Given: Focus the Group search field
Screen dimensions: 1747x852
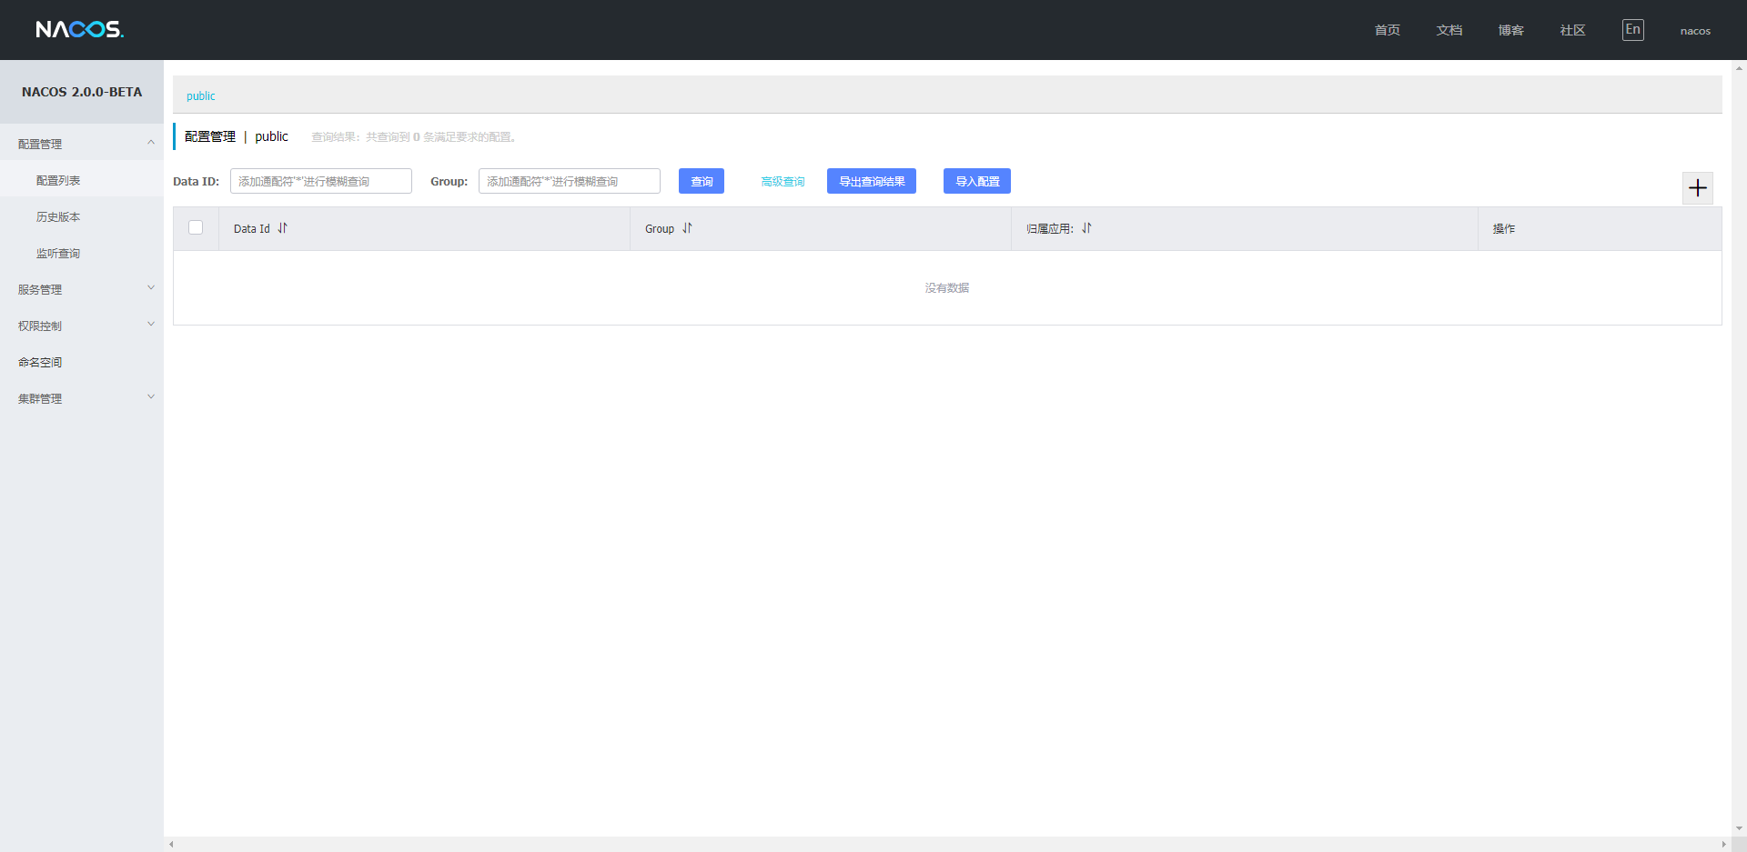Looking at the screenshot, I should point(570,181).
